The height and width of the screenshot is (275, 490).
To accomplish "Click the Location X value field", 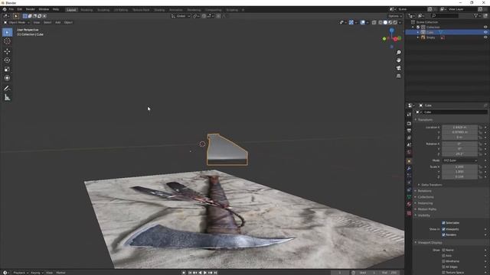I will pyautogui.click(x=459, y=128).
